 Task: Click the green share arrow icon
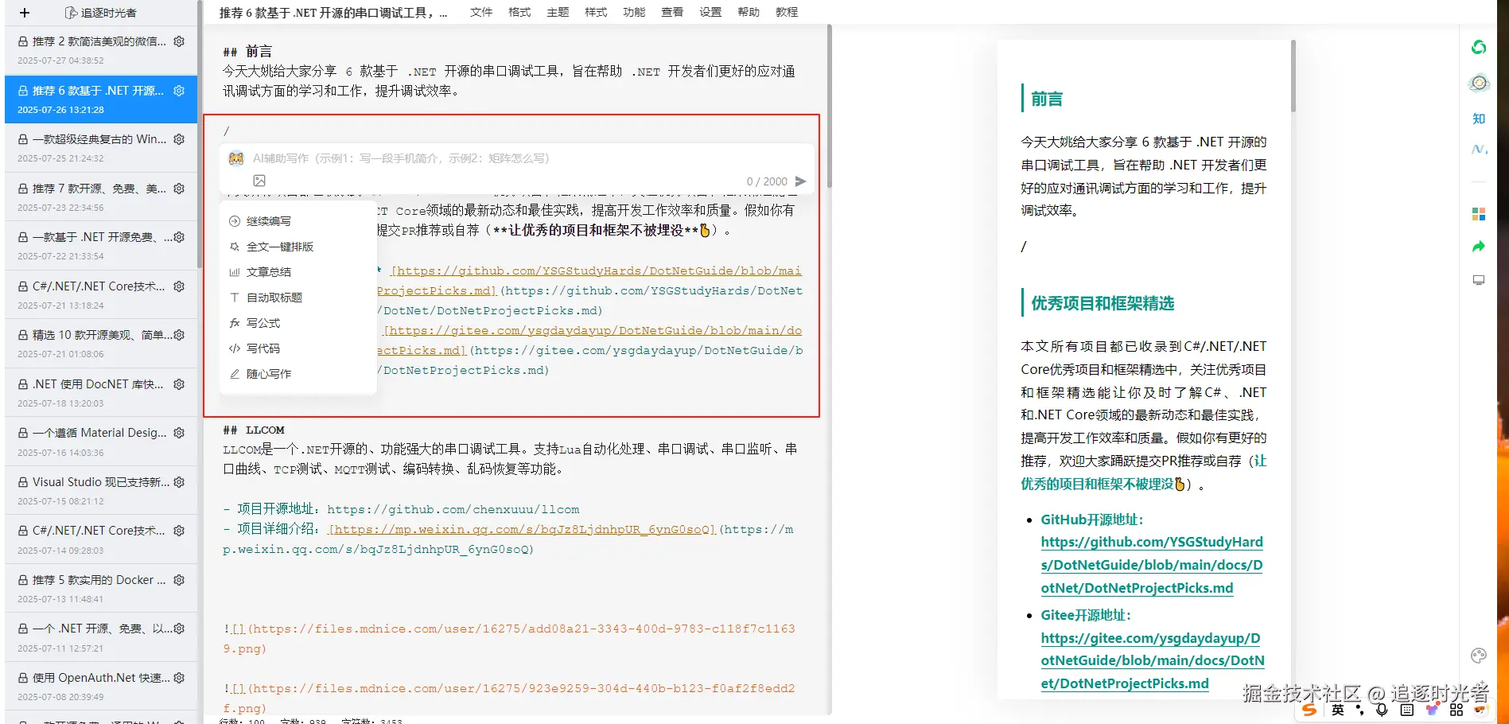[1479, 247]
